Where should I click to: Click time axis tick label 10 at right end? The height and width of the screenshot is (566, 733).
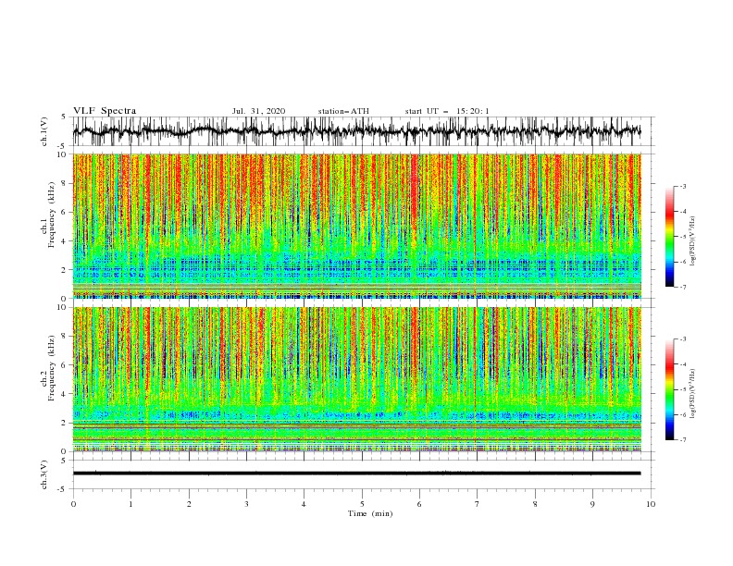[x=651, y=504]
